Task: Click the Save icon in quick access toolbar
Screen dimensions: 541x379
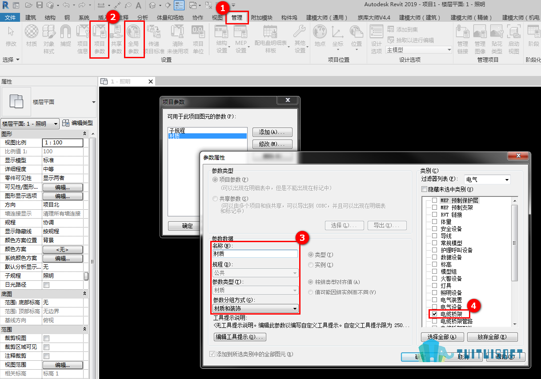Action: click(x=40, y=5)
